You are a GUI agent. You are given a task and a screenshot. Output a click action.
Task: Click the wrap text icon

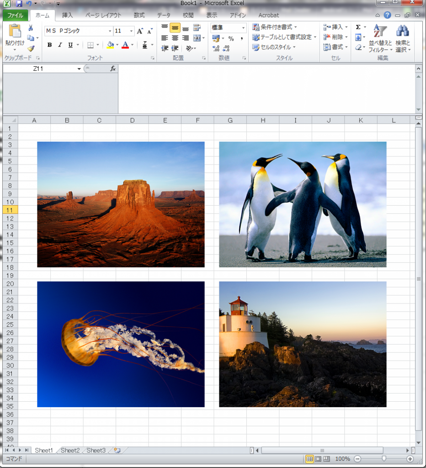[197, 28]
